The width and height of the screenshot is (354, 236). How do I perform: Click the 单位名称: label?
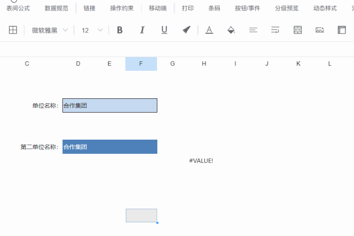[45, 106]
